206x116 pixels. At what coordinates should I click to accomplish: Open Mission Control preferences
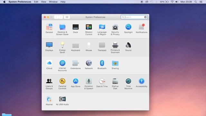pyautogui.click(x=89, y=29)
